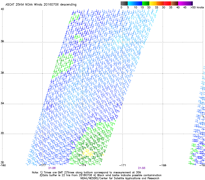Select the gray 0-5 knots color segment

pyautogui.click(x=124, y=3)
